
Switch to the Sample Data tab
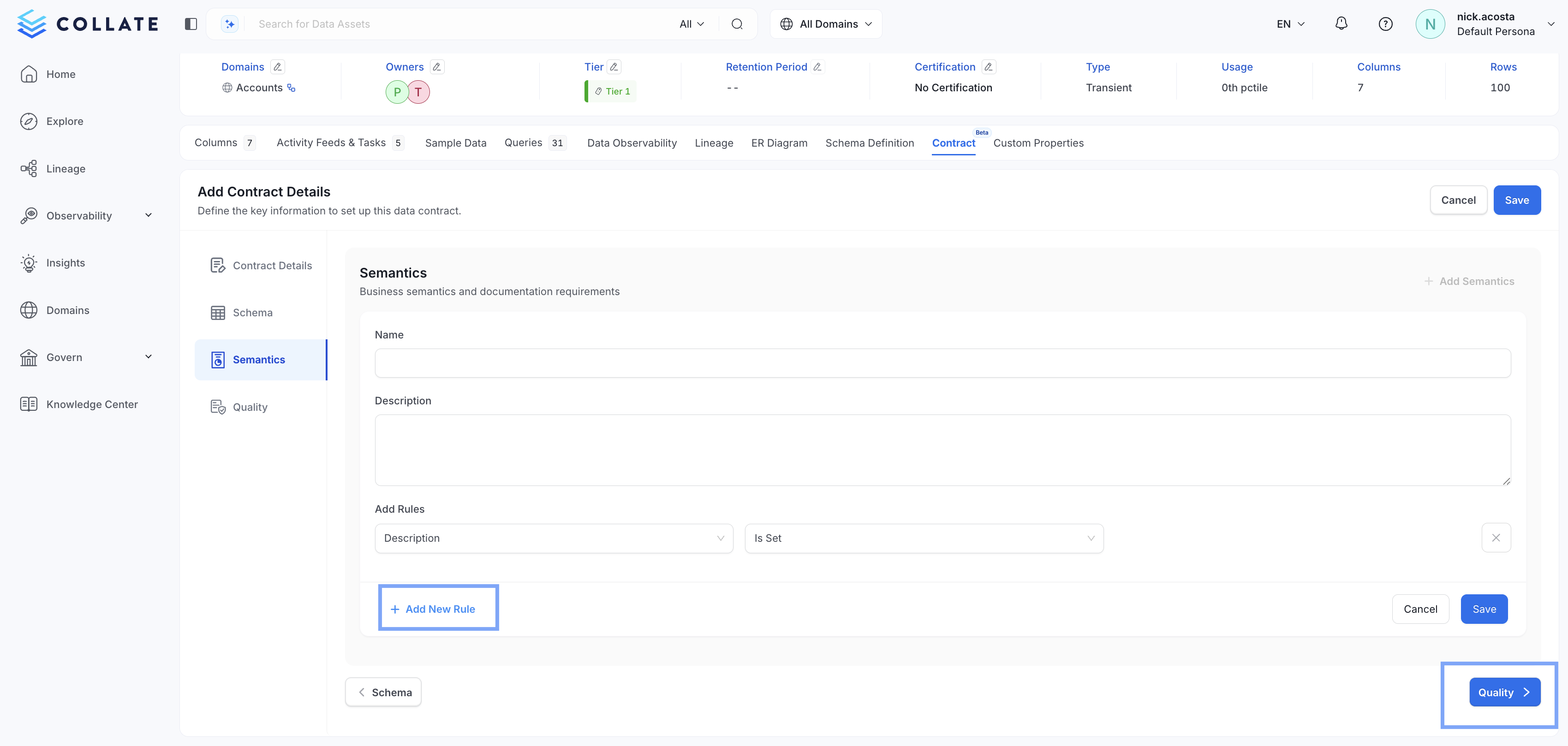455,143
